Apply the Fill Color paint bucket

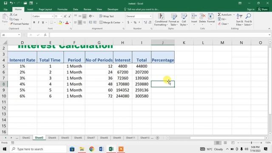tap(60, 23)
